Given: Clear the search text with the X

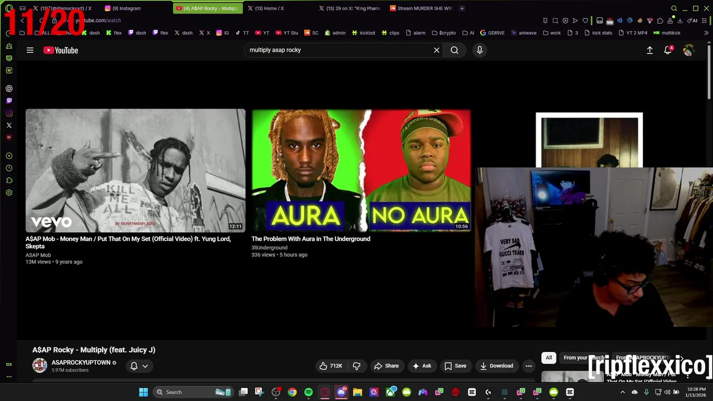Looking at the screenshot, I should pyautogui.click(x=437, y=50).
